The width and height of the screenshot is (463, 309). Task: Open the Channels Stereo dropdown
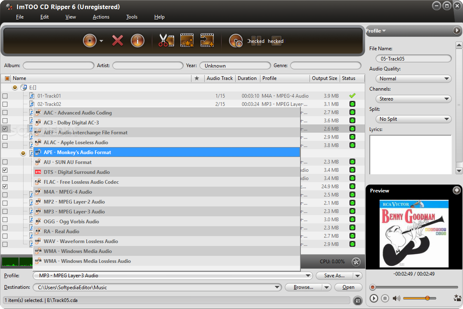(x=413, y=99)
